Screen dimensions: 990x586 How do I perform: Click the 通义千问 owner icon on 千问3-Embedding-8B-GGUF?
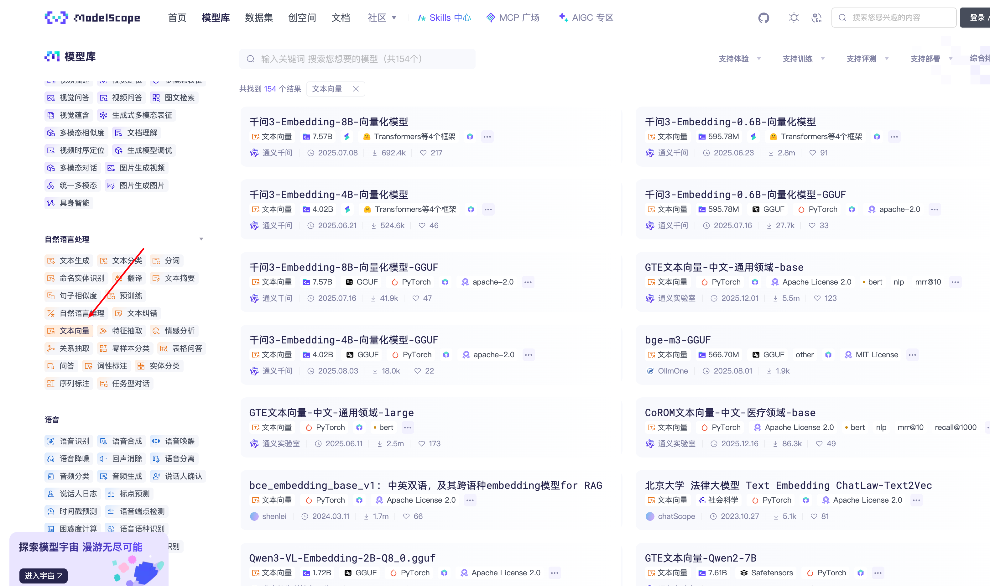(x=254, y=298)
